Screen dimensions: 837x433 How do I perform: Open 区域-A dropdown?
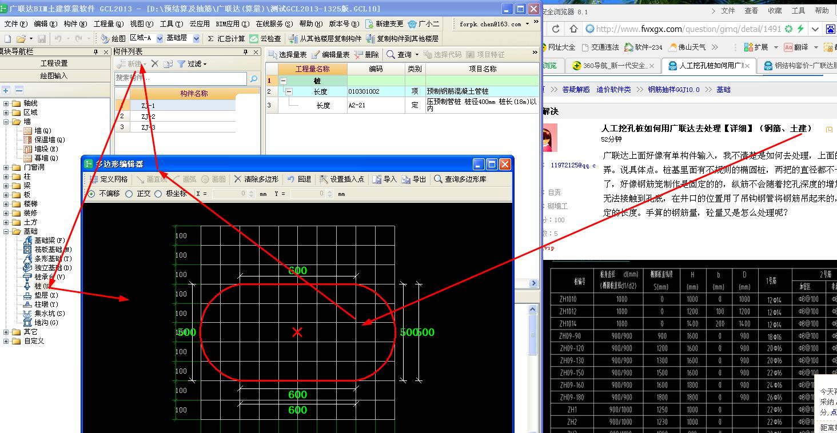point(158,38)
